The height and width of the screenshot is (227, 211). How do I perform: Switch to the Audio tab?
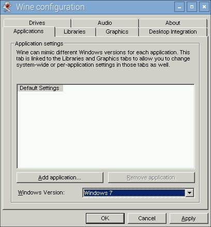[105, 23]
